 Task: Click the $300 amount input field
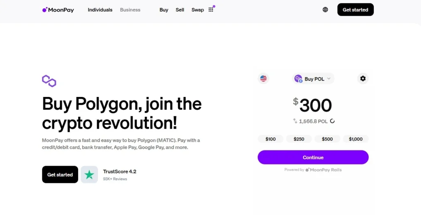coord(312,105)
